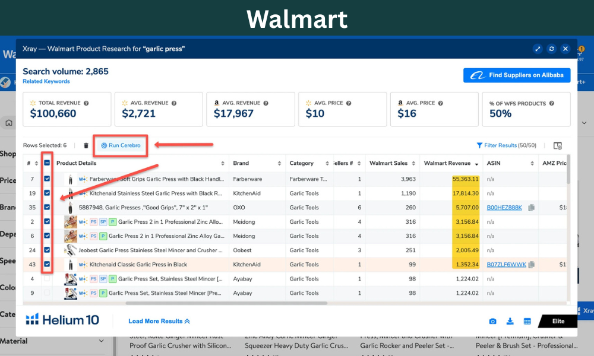Image resolution: width=594 pixels, height=356 pixels.
Task: Expand the Xray window to fullscreen
Action: click(x=538, y=49)
